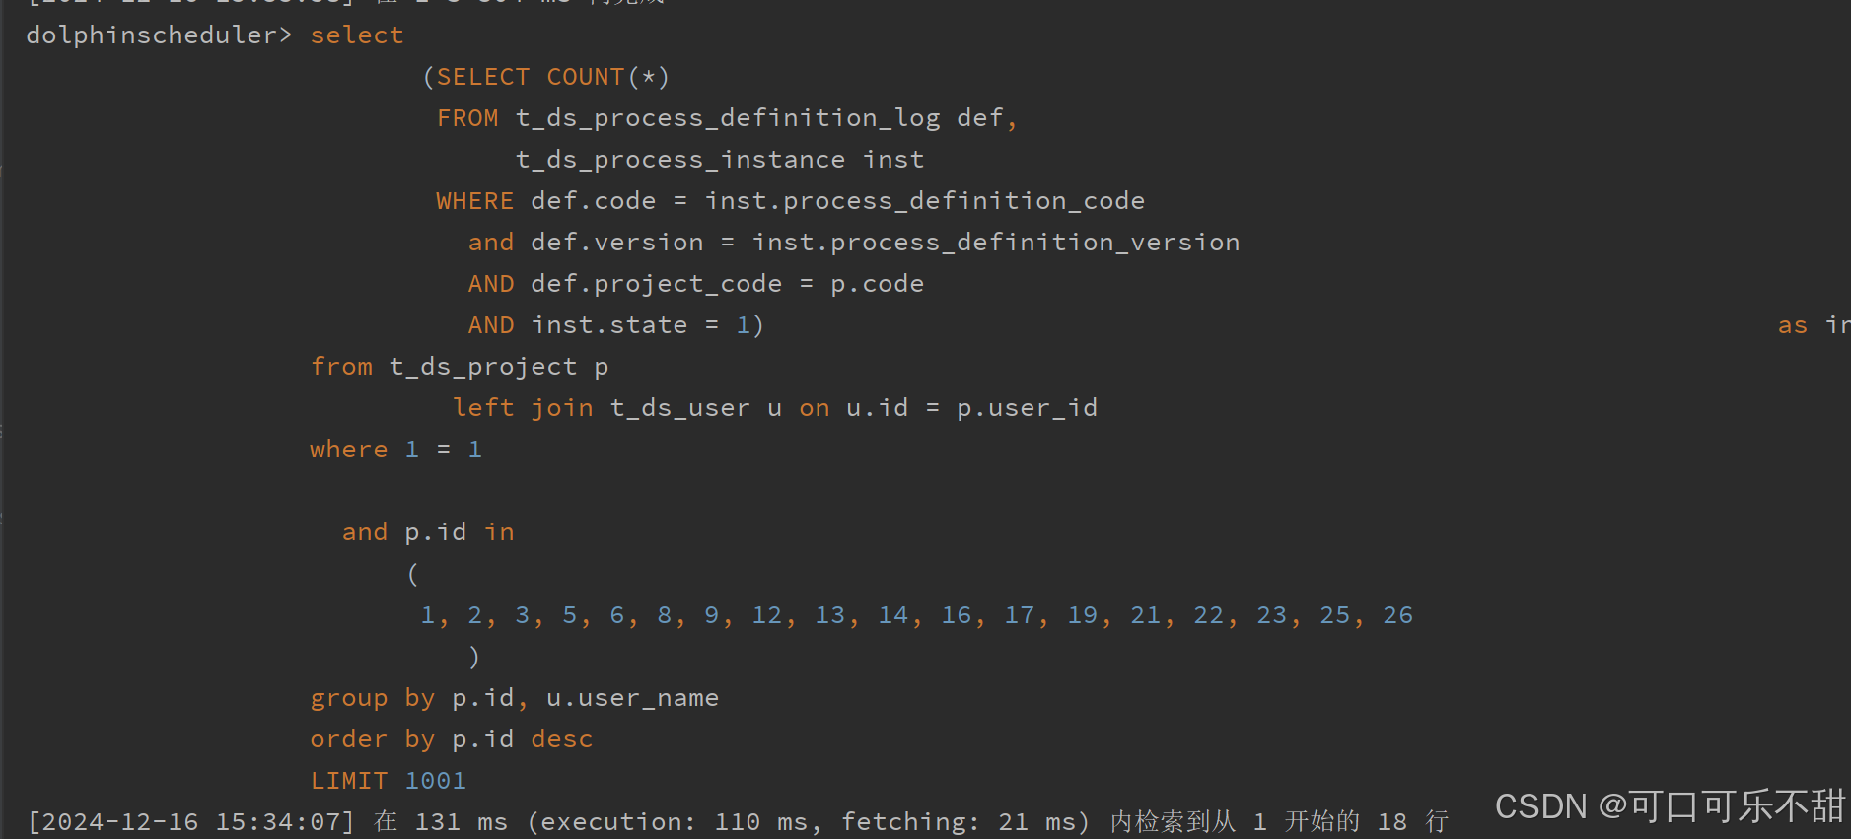The height and width of the screenshot is (839, 1851).
Task: Click the inst.state filter condition
Action: pos(608,325)
